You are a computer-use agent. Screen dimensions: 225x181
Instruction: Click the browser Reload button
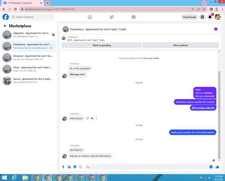click(x=15, y=9)
